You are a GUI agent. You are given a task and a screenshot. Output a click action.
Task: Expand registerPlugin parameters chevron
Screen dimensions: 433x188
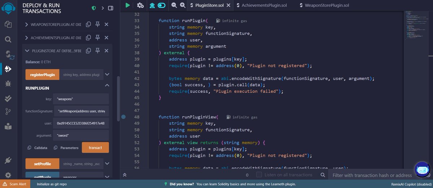[x=107, y=75]
